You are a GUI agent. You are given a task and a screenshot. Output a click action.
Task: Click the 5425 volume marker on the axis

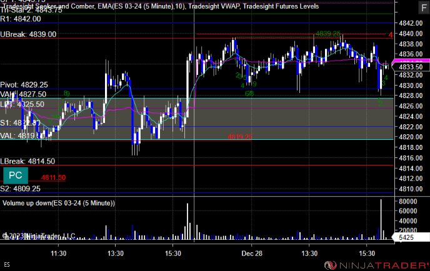click(411, 237)
